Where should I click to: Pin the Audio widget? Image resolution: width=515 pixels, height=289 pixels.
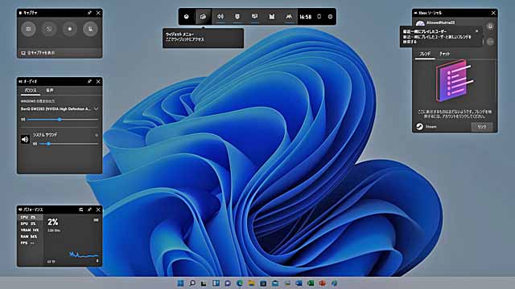click(89, 81)
